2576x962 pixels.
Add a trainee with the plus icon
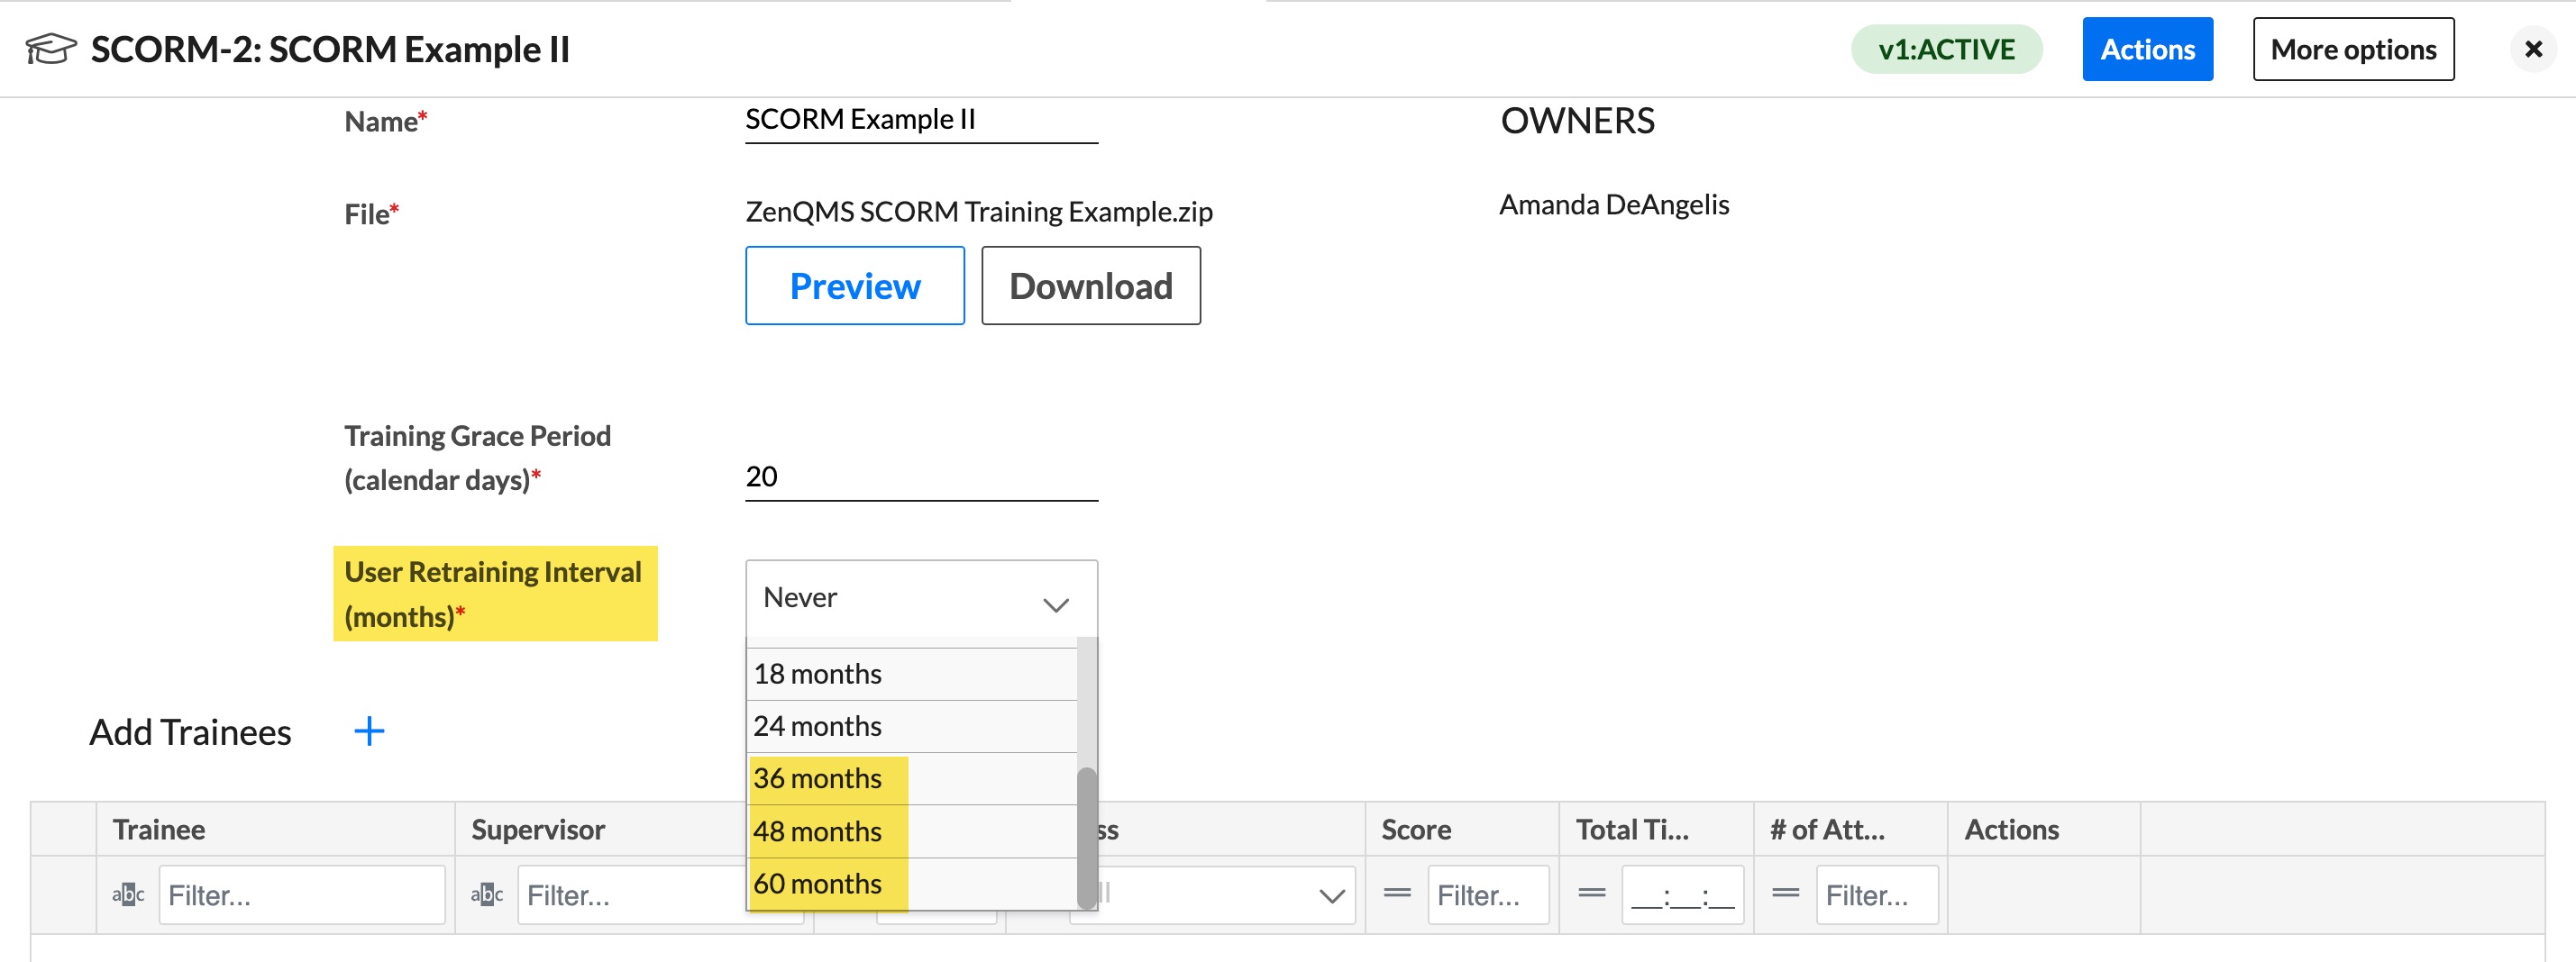tap(369, 731)
